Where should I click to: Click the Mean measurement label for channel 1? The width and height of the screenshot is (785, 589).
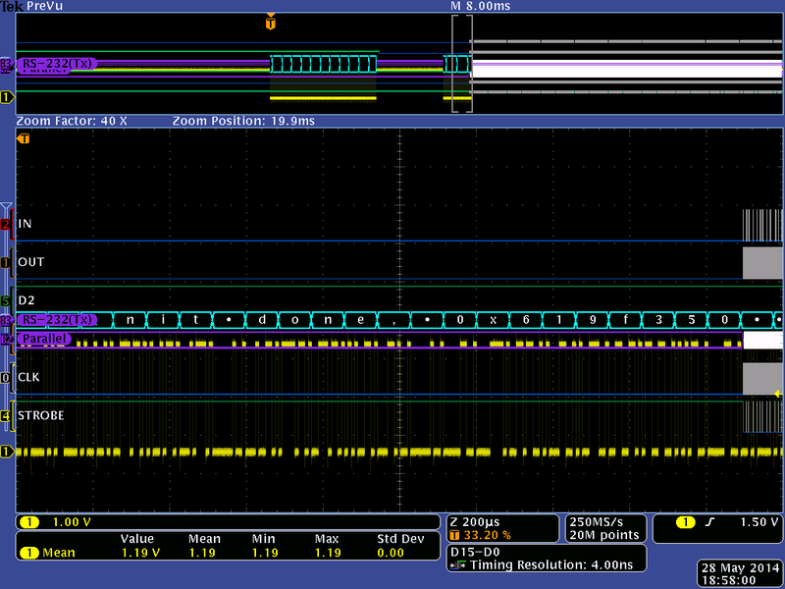coord(59,553)
